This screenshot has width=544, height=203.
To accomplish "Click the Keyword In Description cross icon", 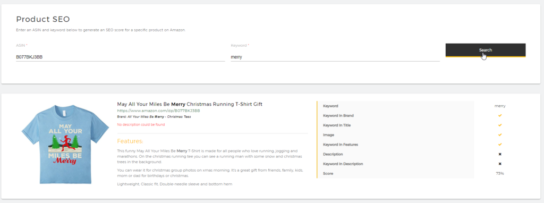I will (500, 164).
